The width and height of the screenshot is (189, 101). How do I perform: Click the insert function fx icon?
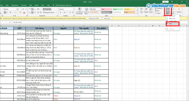[x=10, y=22]
